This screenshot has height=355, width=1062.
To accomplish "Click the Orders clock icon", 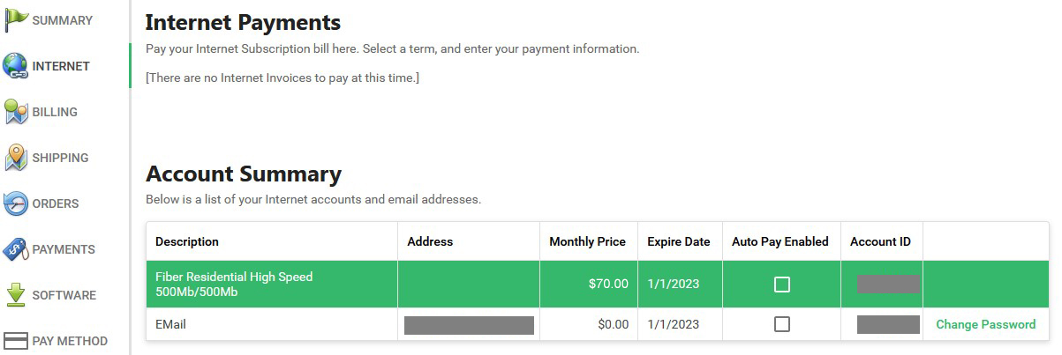I will [x=16, y=203].
